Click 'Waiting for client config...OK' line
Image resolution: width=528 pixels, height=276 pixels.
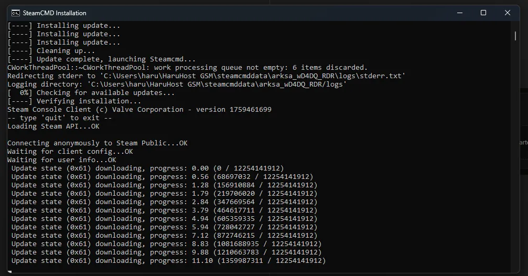point(70,152)
